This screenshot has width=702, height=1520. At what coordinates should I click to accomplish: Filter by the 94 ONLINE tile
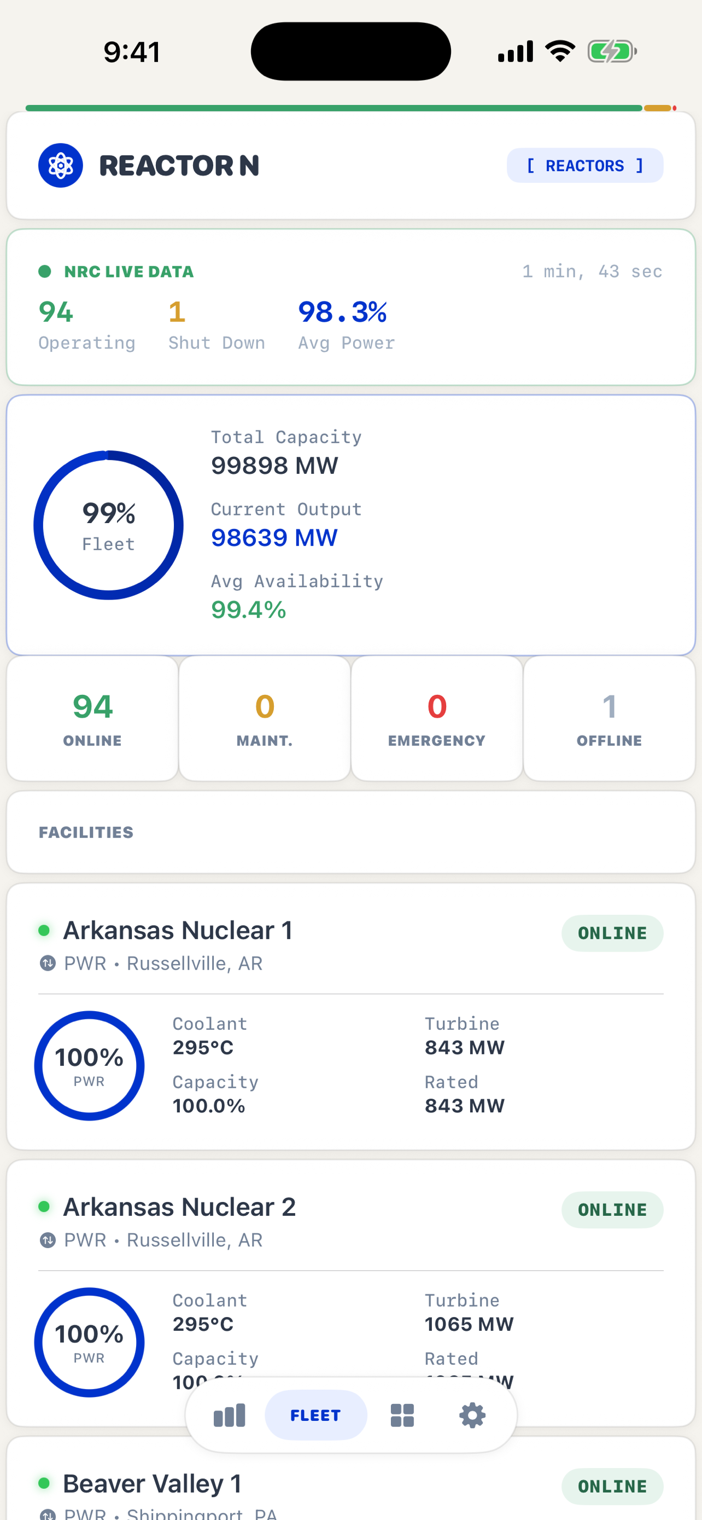(92, 718)
